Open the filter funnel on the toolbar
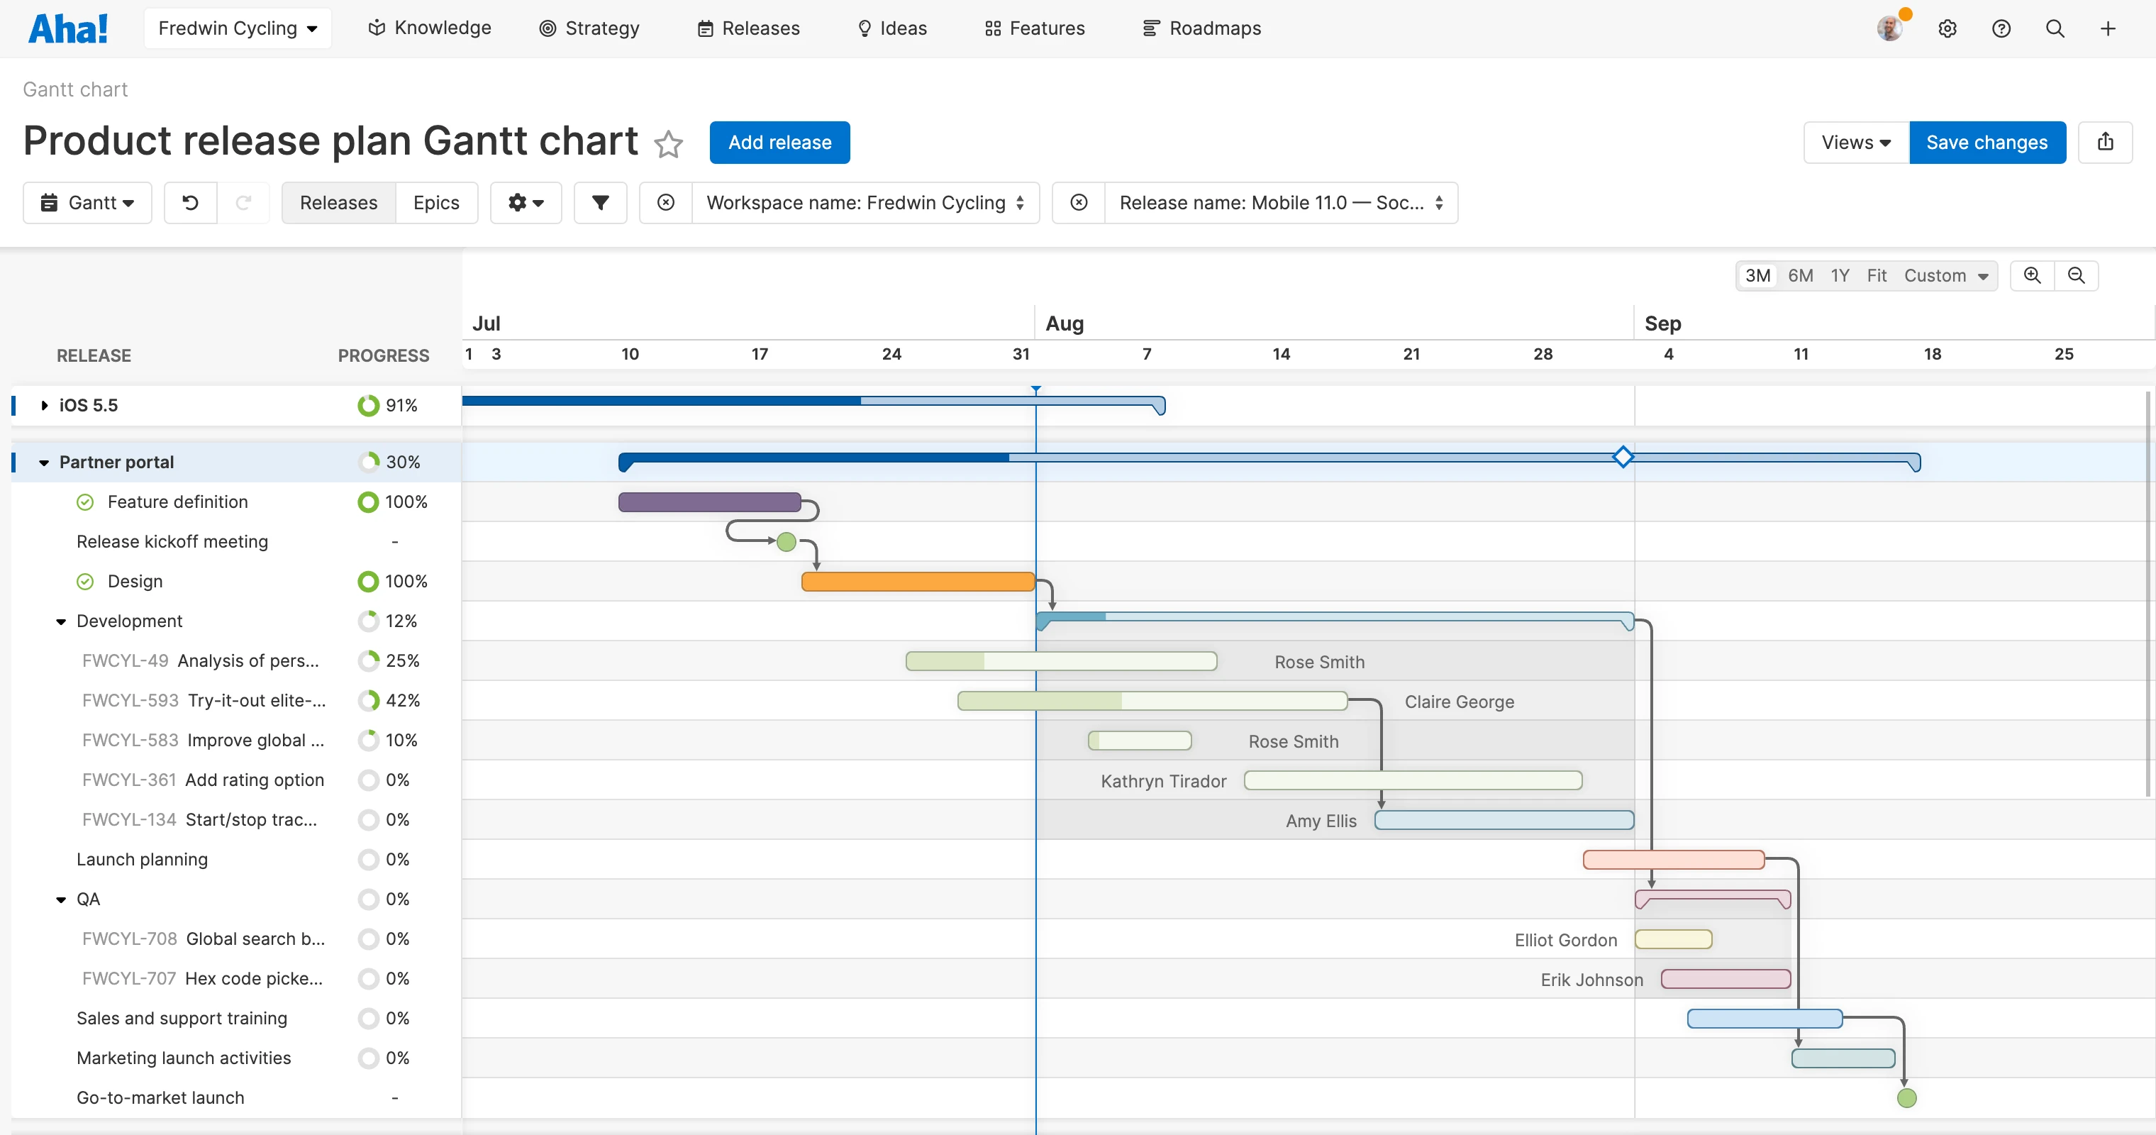Screen dimensions: 2156x1135 pyautogui.click(x=600, y=203)
